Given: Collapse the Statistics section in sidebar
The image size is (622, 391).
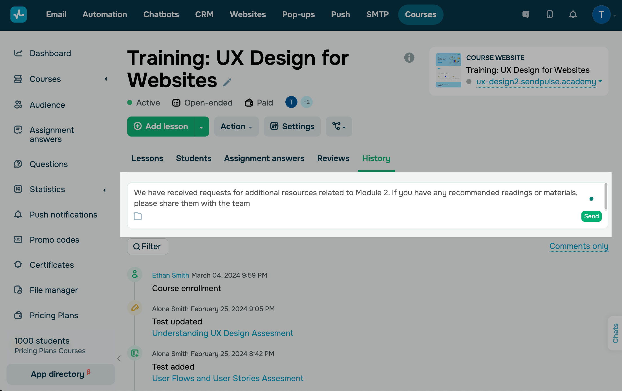Looking at the screenshot, I should pyautogui.click(x=104, y=190).
